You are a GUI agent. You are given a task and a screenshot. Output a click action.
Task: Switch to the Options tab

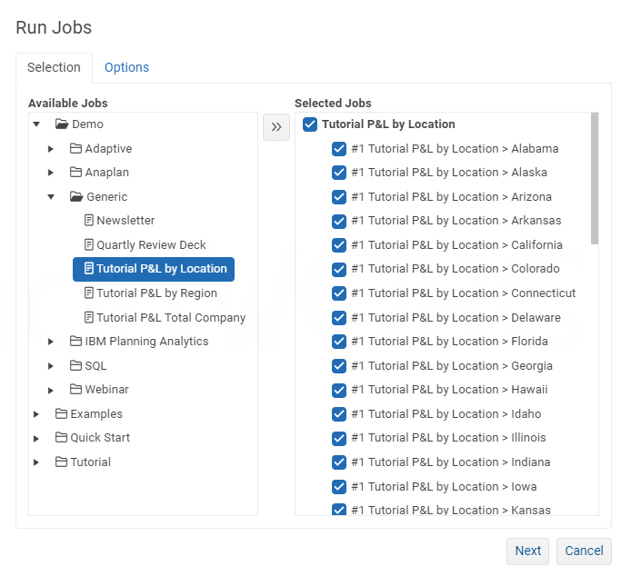click(126, 67)
